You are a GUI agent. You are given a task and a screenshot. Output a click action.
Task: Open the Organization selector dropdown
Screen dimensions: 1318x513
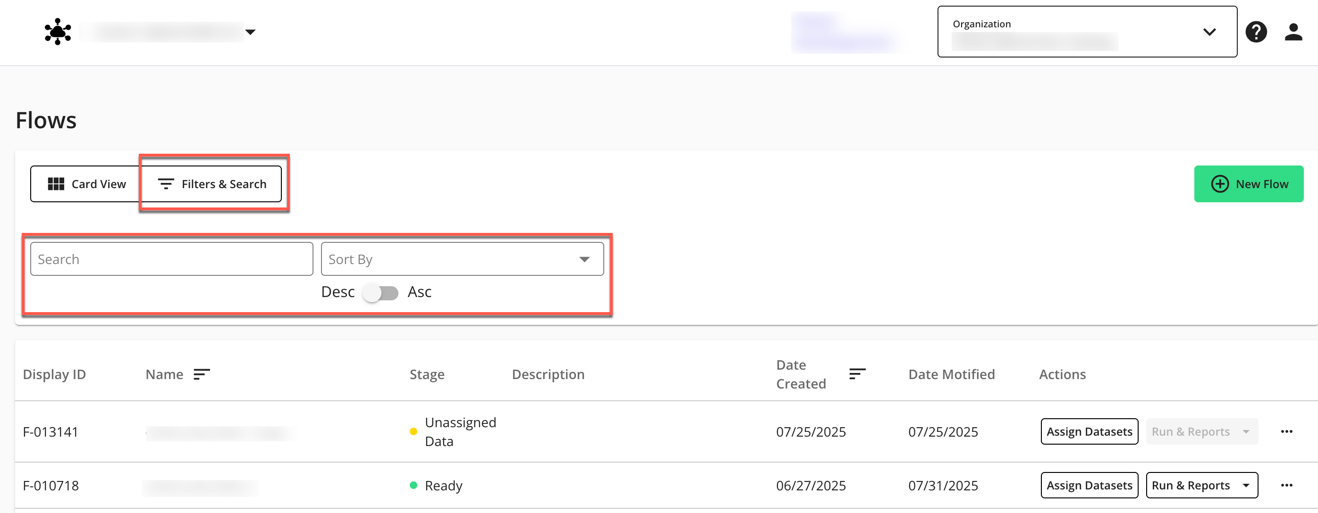[x=1208, y=32]
